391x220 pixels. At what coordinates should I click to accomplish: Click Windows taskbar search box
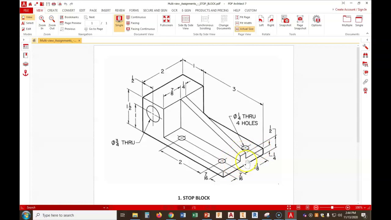click(x=75, y=215)
